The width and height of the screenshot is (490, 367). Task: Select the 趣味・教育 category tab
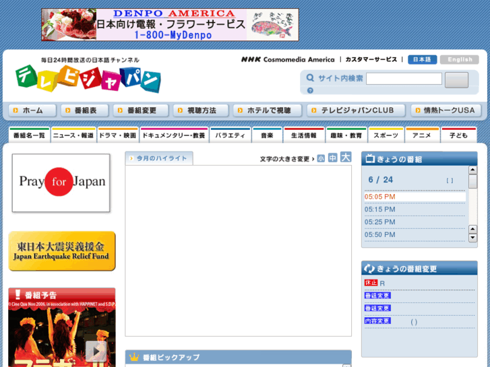point(346,135)
